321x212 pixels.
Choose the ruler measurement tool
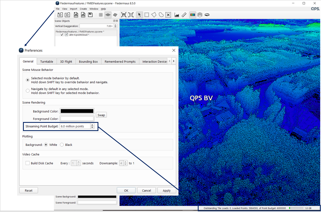pos(184,15)
